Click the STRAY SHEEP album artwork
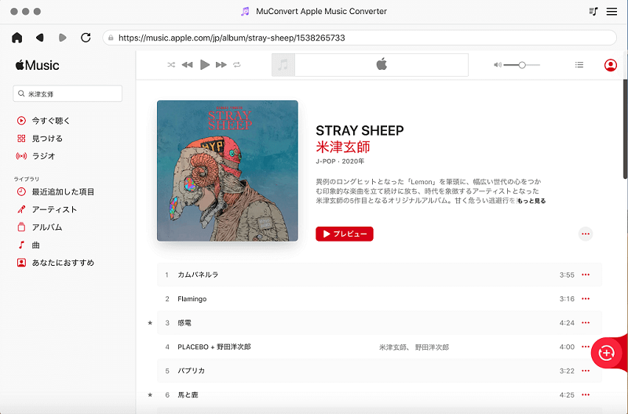Image resolution: width=628 pixels, height=414 pixels. 228,171
